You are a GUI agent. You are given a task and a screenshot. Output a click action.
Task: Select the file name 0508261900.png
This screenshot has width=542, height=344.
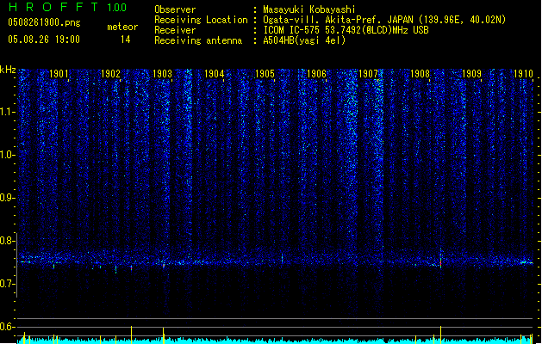click(44, 22)
